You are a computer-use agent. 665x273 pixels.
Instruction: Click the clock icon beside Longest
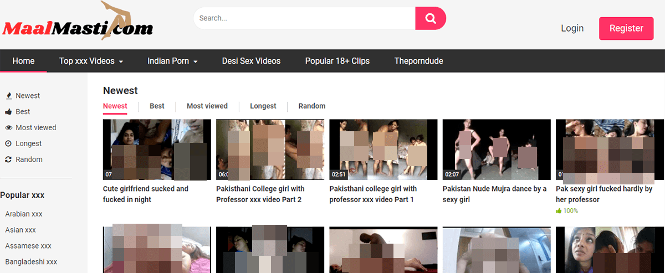coord(8,144)
